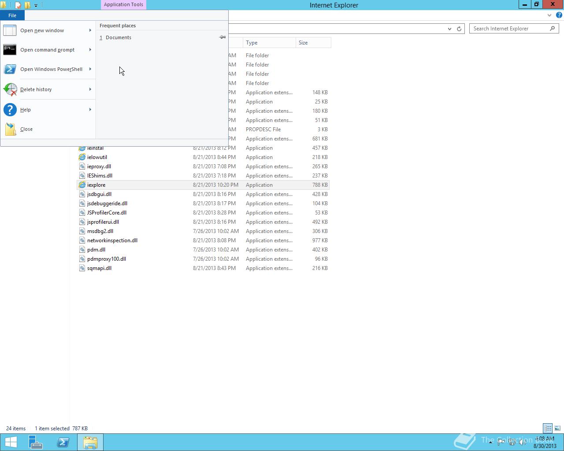Sort by the Type column header
This screenshot has height=451, width=564.
(269, 43)
